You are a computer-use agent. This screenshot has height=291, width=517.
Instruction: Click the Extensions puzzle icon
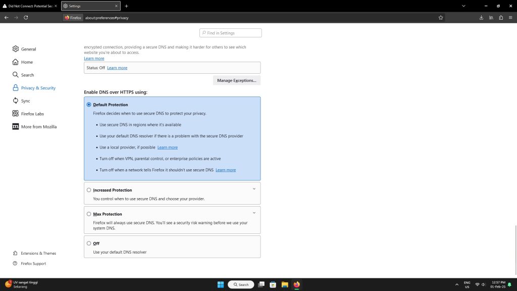pos(501,17)
